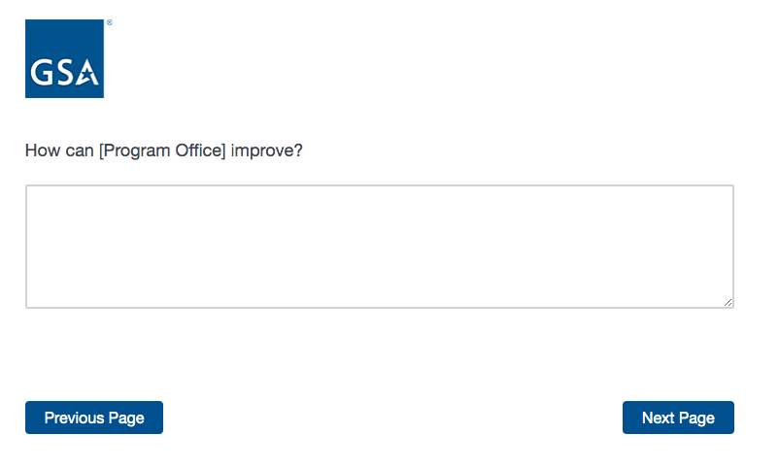
Task: Click the word "improve?" in the question
Action: [267, 150]
